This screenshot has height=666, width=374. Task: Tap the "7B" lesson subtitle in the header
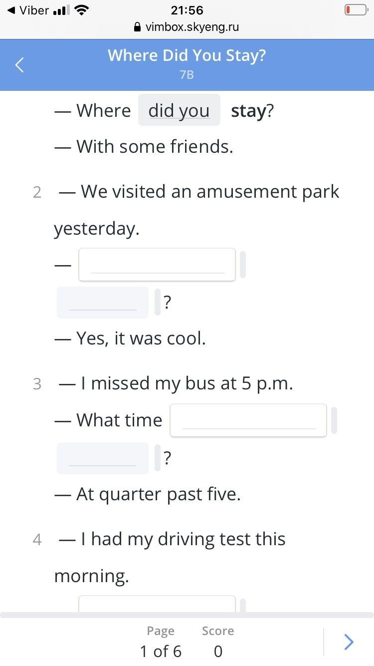[x=187, y=75]
